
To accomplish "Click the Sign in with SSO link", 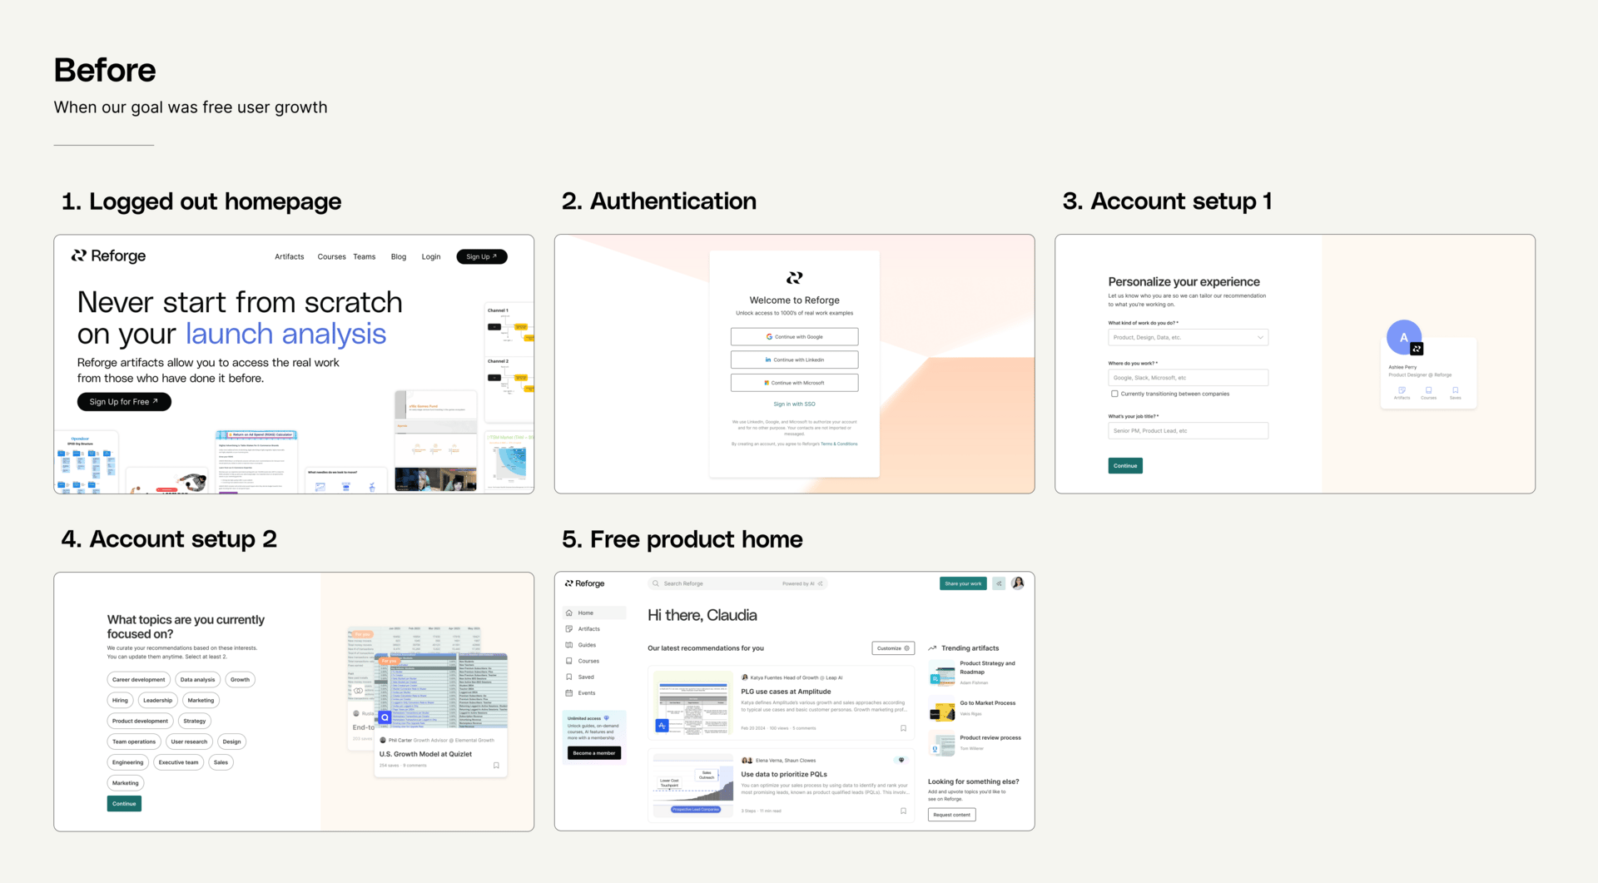I will 794,404.
